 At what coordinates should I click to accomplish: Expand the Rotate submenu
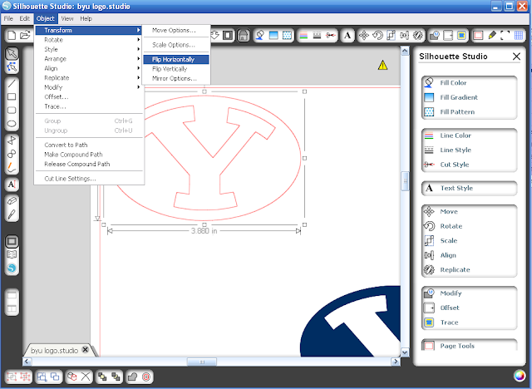pos(89,40)
